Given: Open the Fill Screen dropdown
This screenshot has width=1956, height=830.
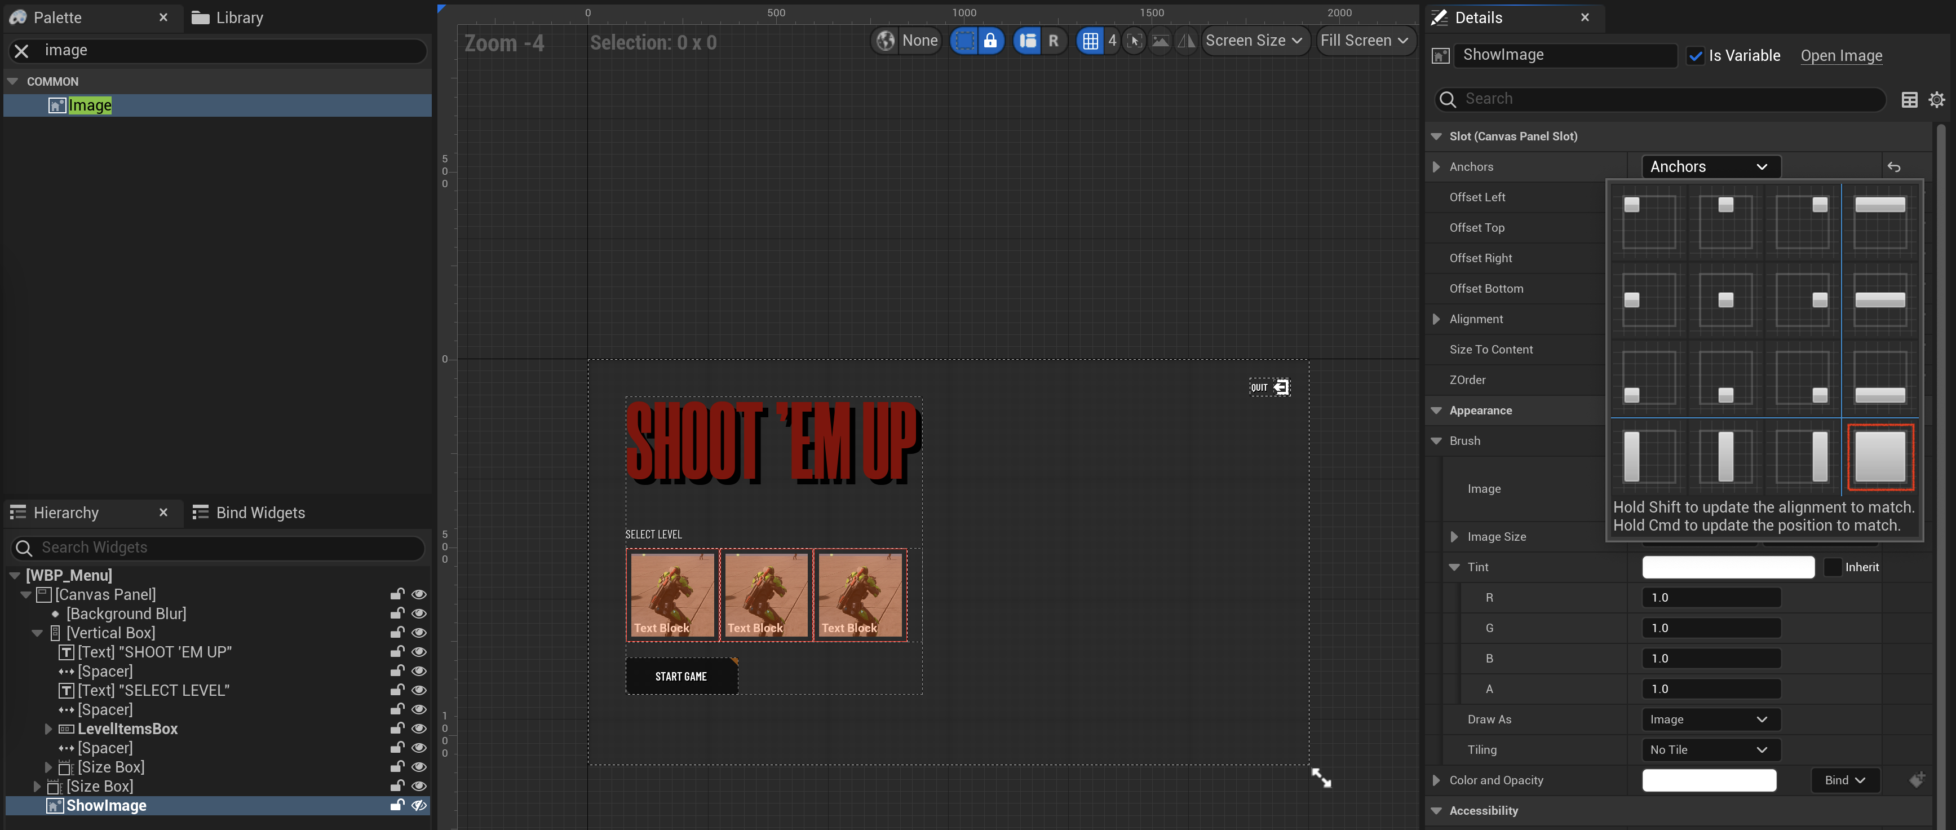Looking at the screenshot, I should [1365, 40].
